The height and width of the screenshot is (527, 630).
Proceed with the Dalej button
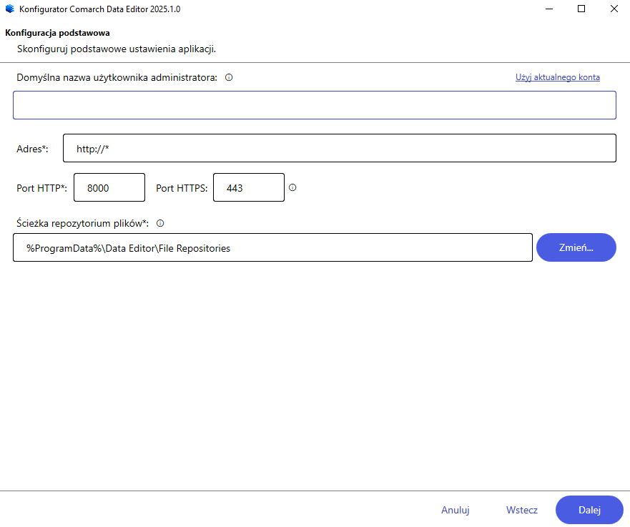589,510
